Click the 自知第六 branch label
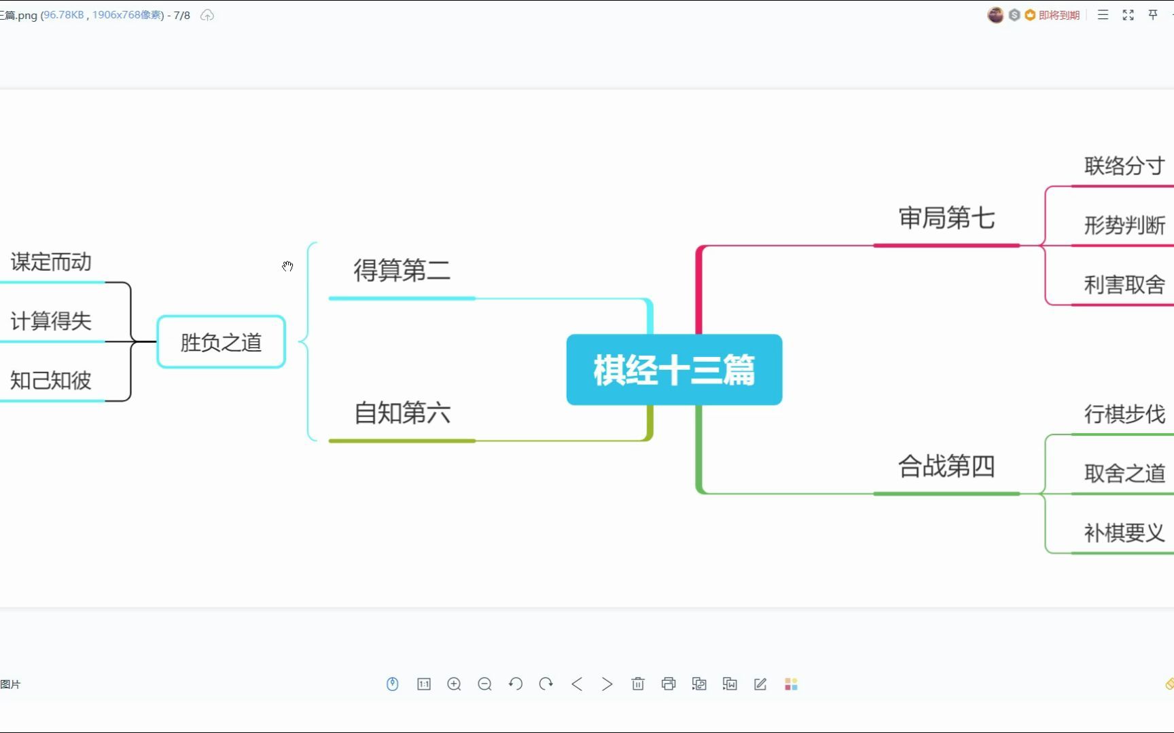Screen dimensions: 1174x733 tap(402, 413)
